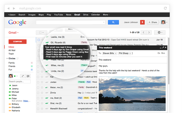Click the green color swatch beside Friends
182x113 pixels.
(32, 66)
